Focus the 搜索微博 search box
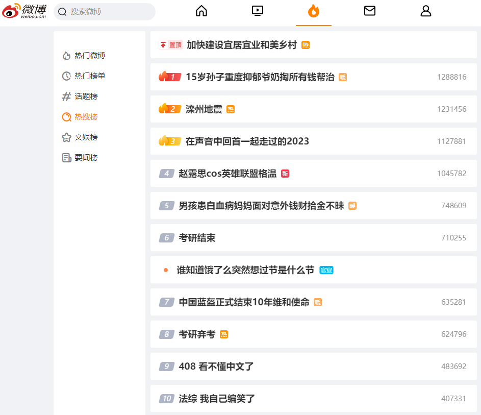This screenshot has width=481, height=415. pyautogui.click(x=105, y=12)
